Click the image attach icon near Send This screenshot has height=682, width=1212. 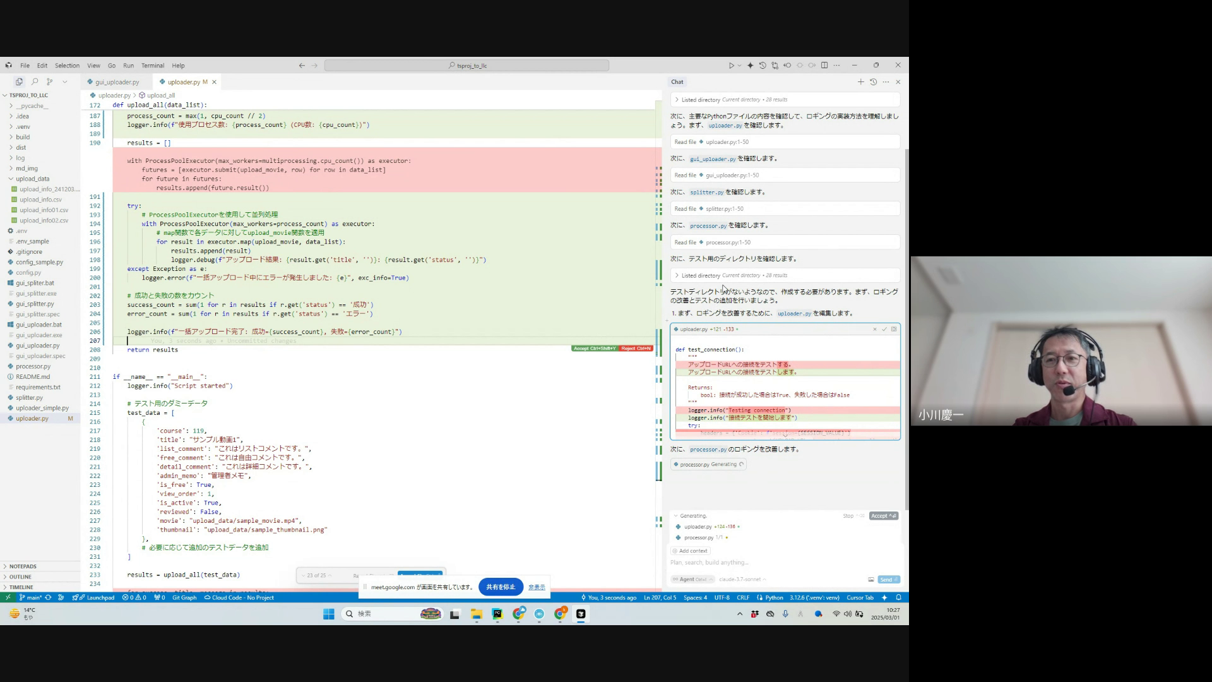(x=871, y=580)
